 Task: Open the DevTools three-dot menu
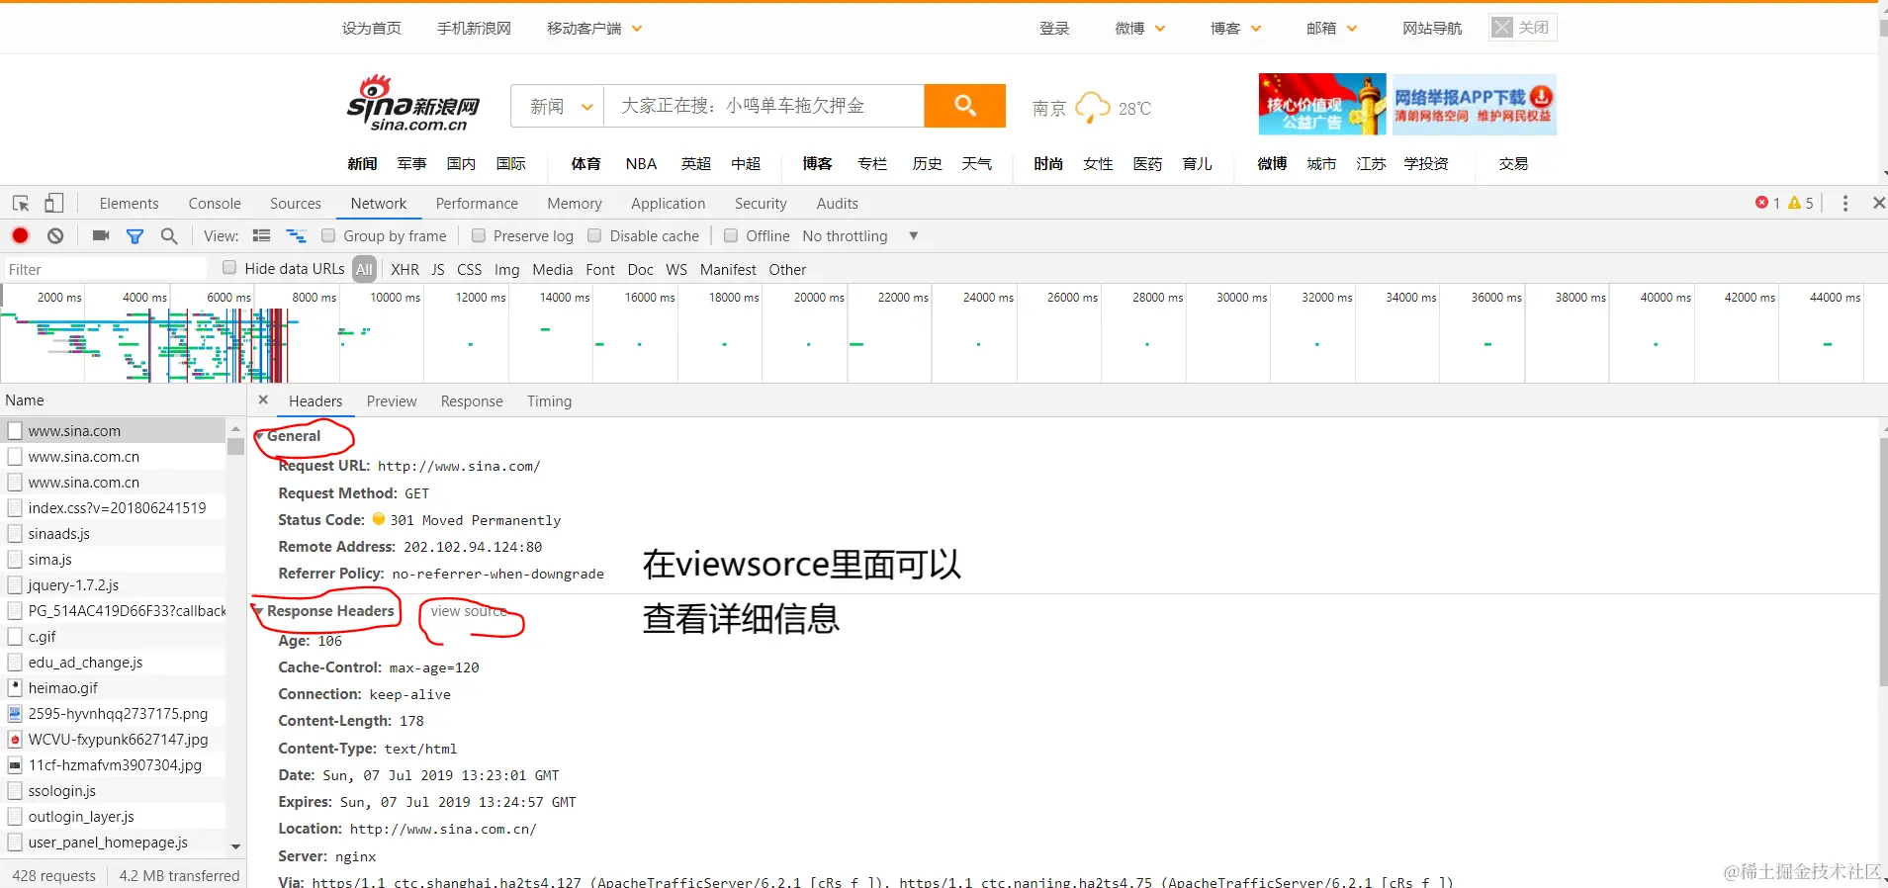1845,203
